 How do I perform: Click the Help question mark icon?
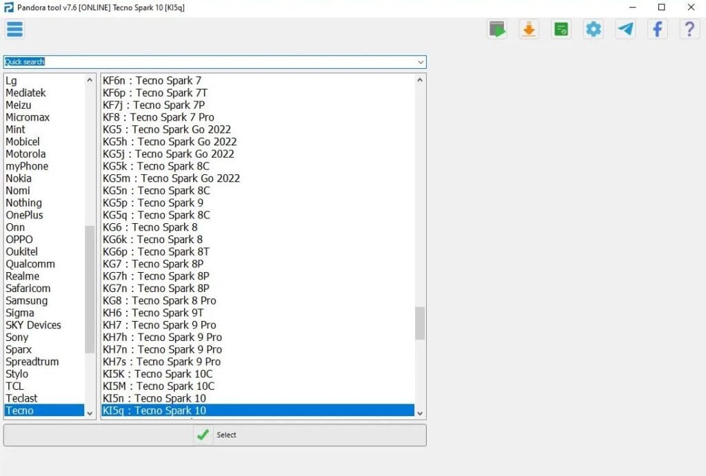[x=689, y=29]
